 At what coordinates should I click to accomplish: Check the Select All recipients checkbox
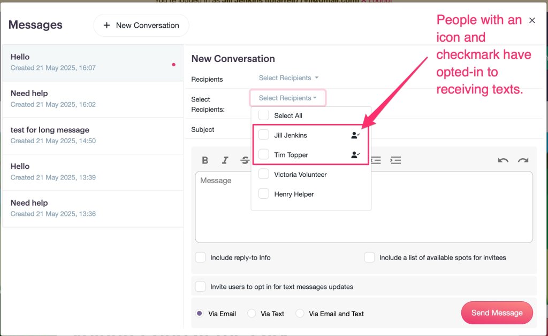(x=264, y=115)
